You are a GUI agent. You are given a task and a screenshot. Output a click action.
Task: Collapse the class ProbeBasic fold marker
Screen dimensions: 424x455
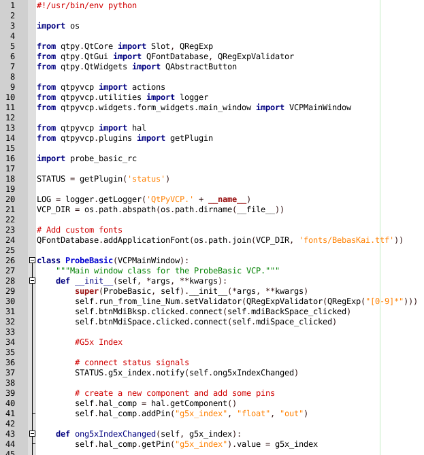click(x=32, y=260)
